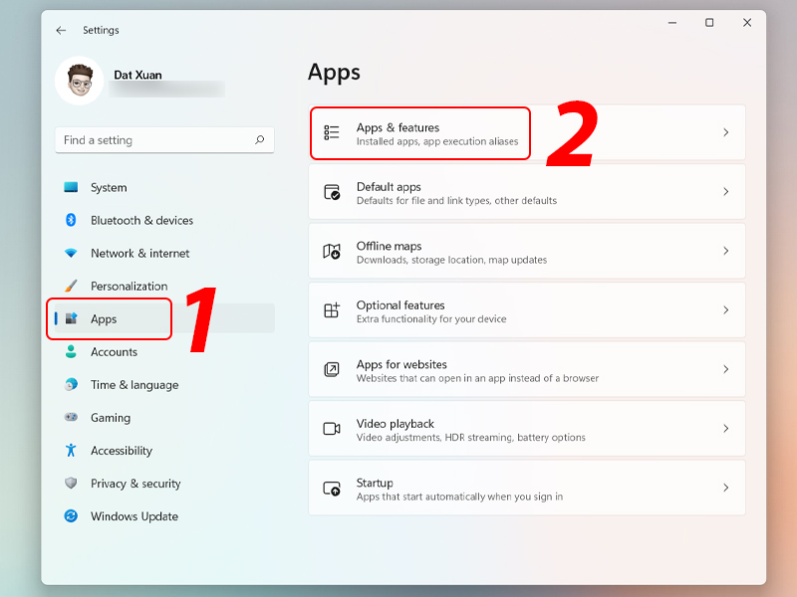797x597 pixels.
Task: Open the Video playback title
Action: [x=395, y=424]
